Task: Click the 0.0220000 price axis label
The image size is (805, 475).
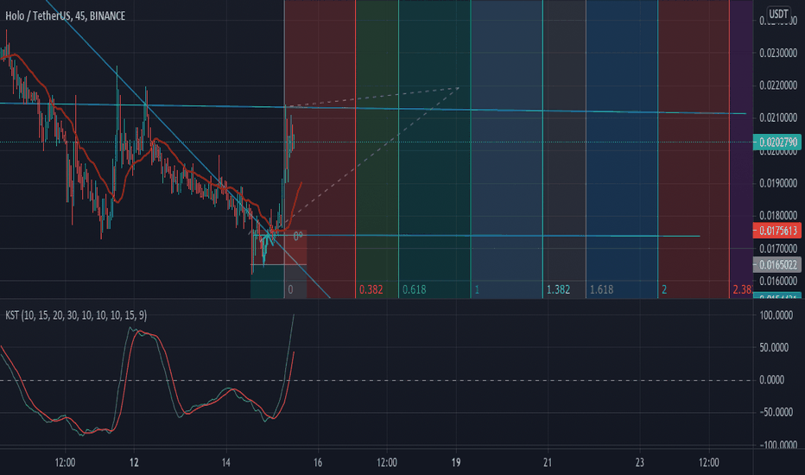Action: (777, 85)
